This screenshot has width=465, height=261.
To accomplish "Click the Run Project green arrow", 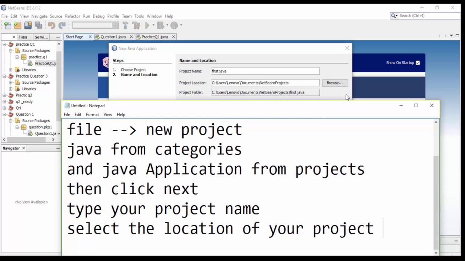I will (x=147, y=25).
